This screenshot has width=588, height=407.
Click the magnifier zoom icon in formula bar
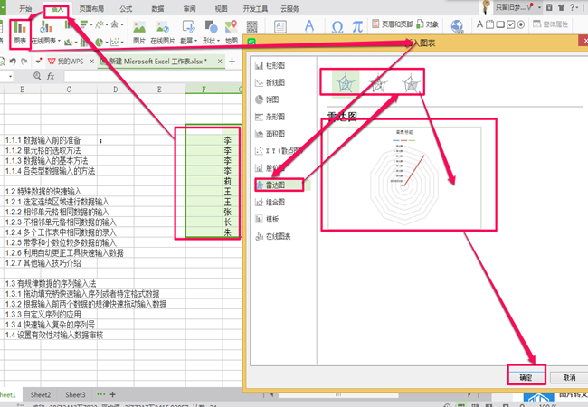click(x=37, y=76)
